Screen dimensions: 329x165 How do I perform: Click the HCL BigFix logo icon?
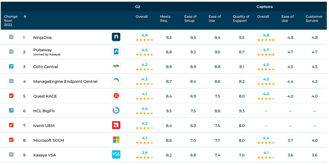tap(116, 110)
